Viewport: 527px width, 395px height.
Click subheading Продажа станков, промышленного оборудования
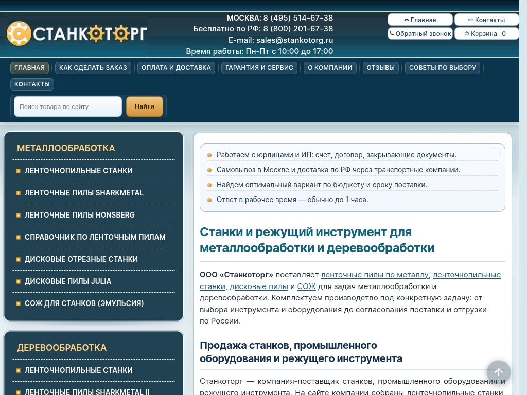pyautogui.click(x=301, y=352)
